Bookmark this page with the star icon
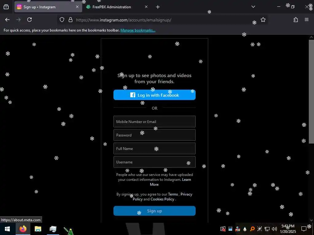Screen dimensions: 314x235 tap(263, 20)
